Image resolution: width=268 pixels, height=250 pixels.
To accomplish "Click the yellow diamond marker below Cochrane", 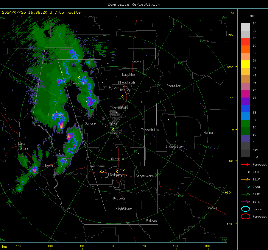I will [102, 172].
